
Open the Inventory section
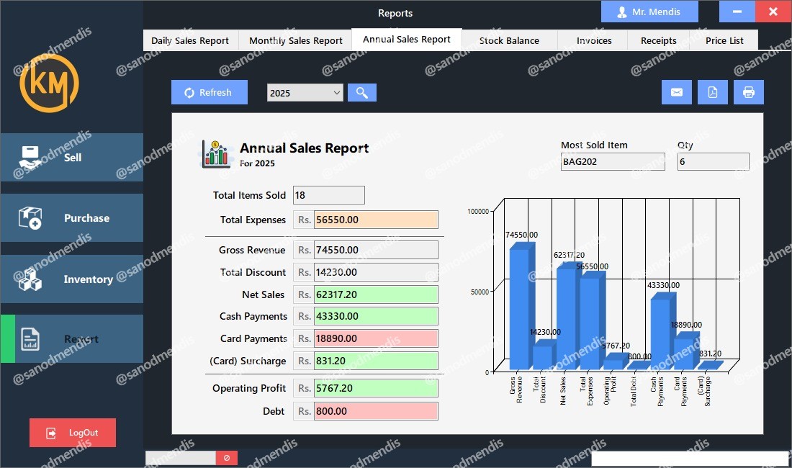coord(72,279)
